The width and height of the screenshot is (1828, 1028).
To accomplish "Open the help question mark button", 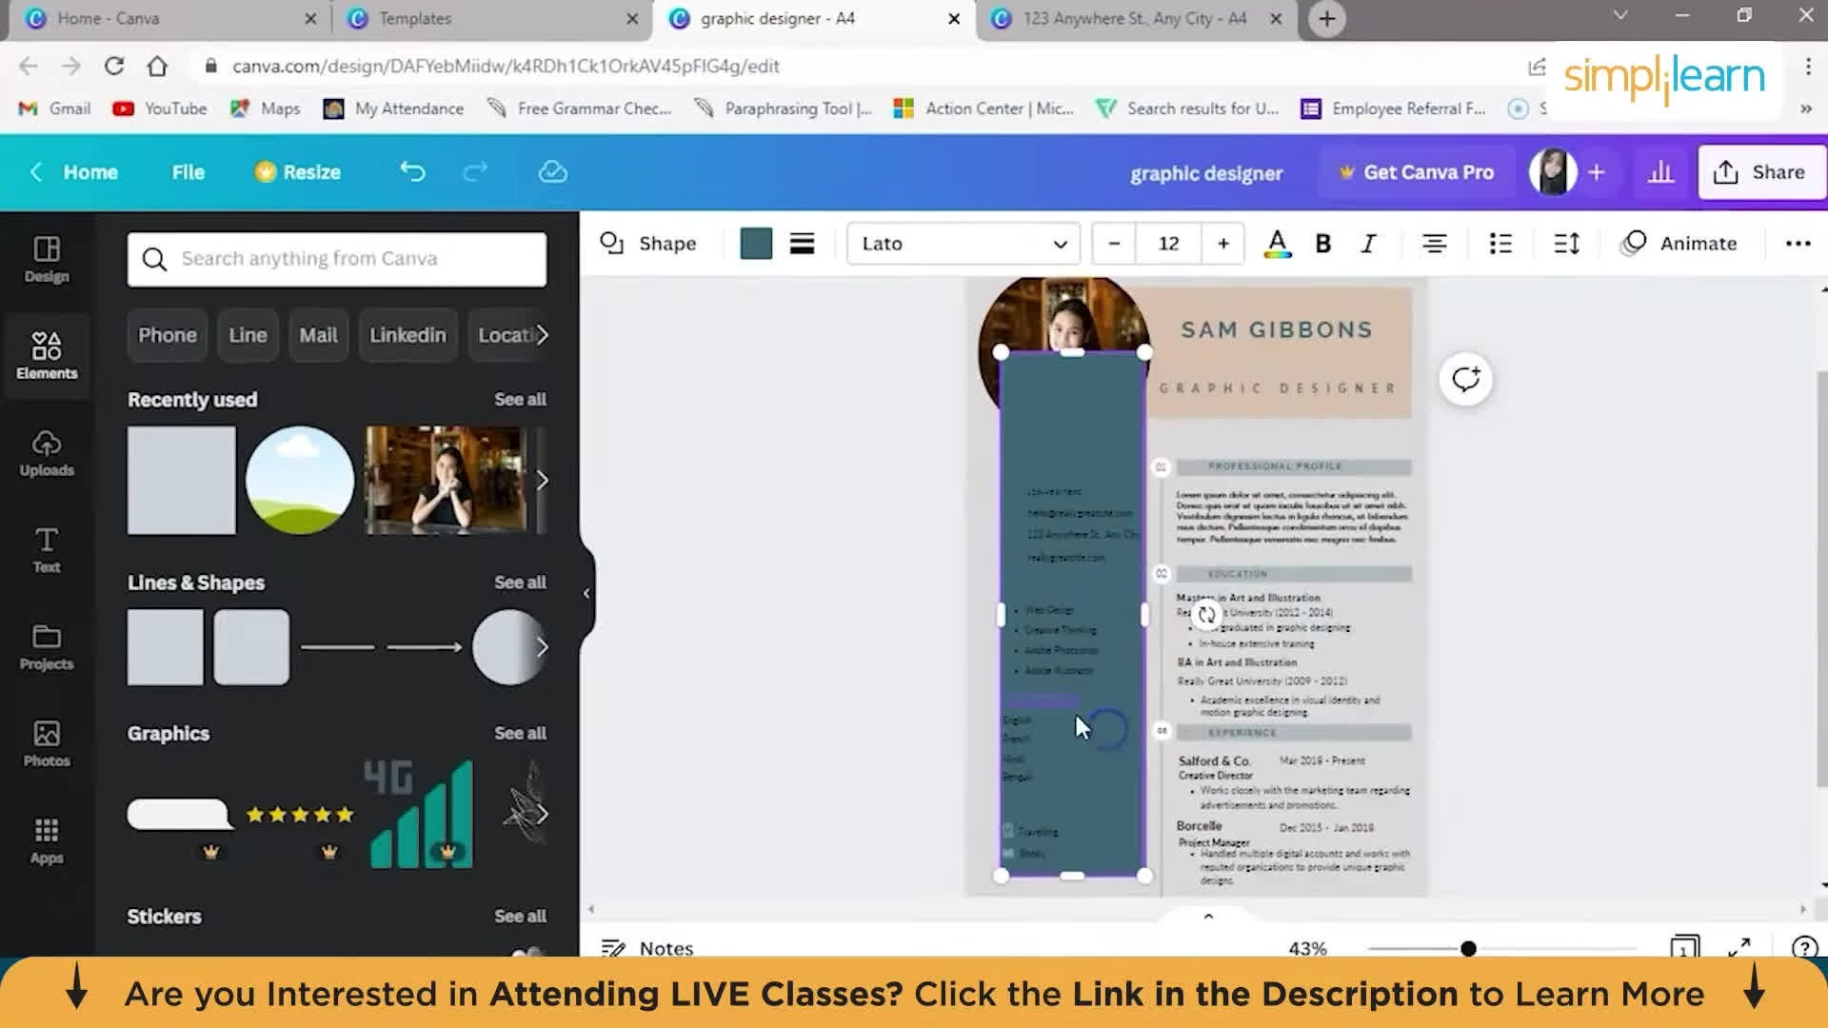I will 1804,947.
